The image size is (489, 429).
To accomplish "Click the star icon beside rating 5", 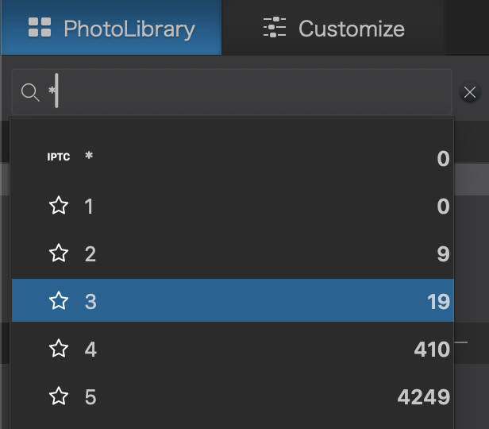I will coord(58,396).
